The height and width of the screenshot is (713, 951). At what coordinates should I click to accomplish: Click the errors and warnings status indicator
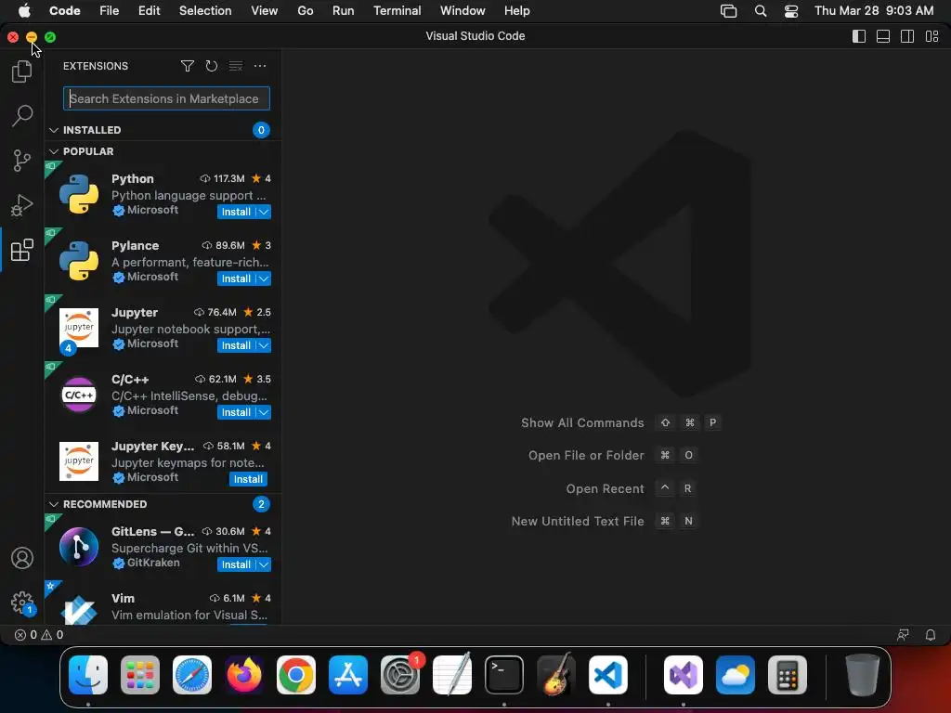click(39, 635)
